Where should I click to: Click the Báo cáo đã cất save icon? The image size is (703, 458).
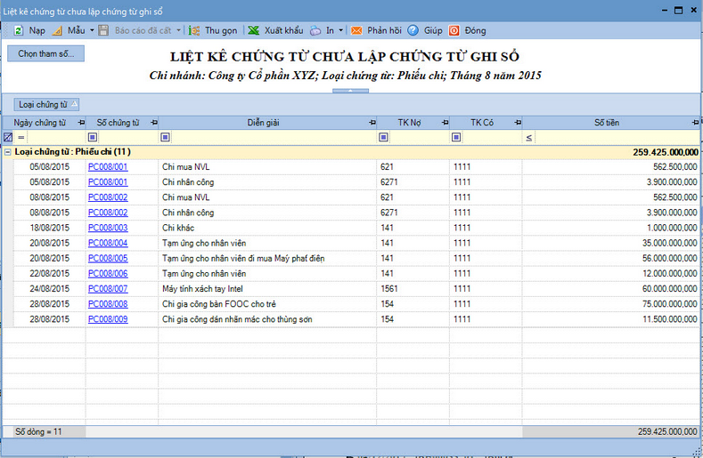point(103,30)
